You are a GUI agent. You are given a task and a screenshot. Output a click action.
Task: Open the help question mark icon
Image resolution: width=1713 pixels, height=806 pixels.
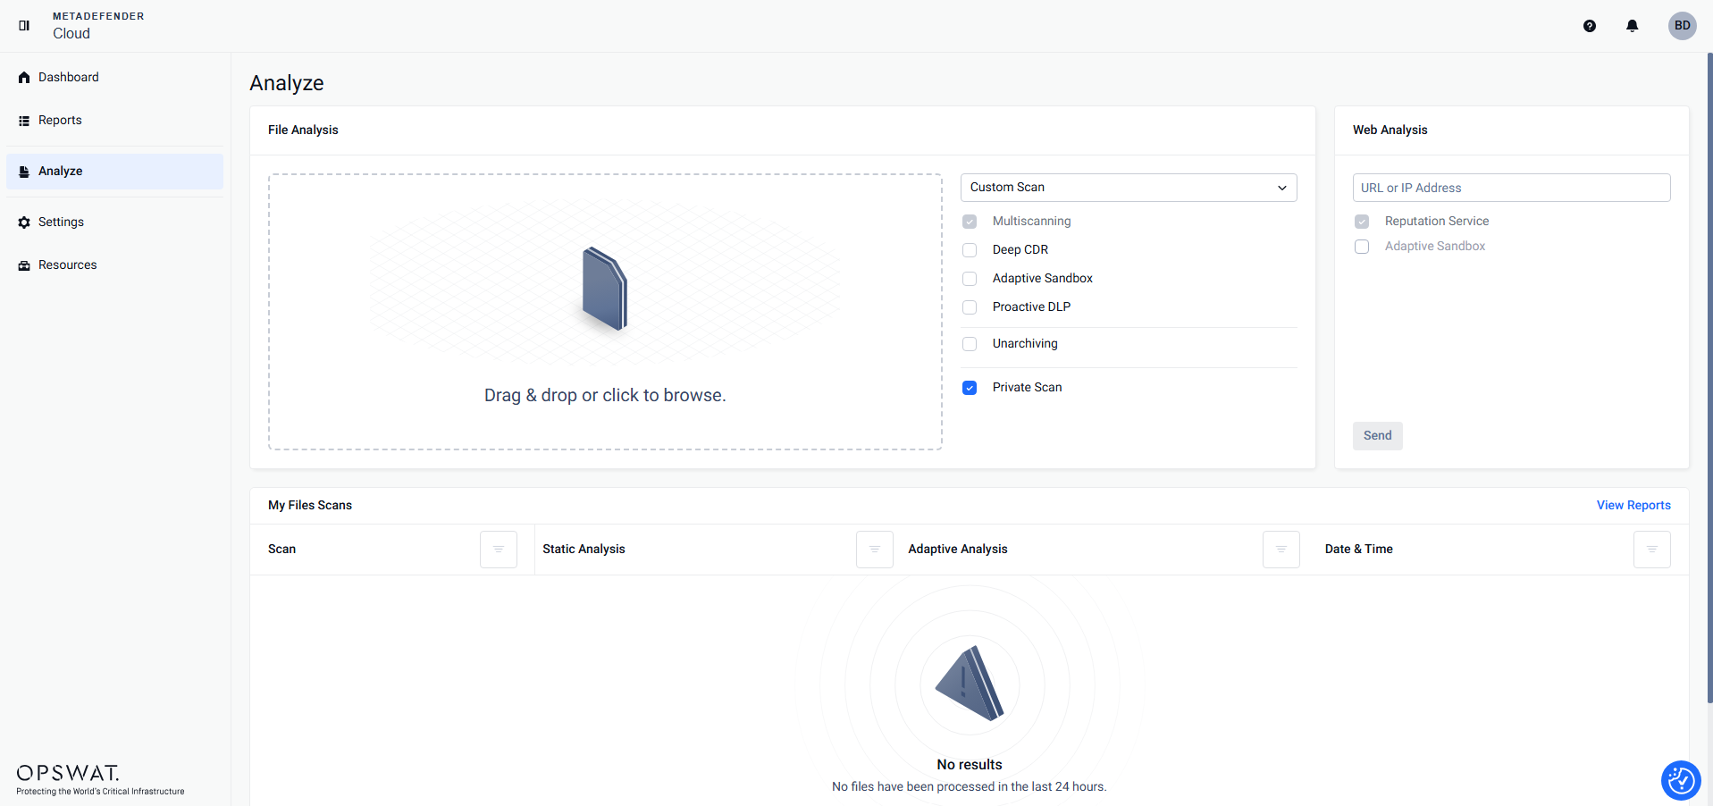tap(1590, 26)
